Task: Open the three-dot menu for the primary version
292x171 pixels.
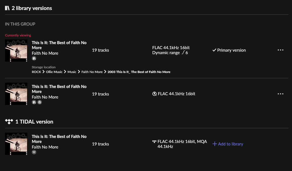Action: click(281, 50)
